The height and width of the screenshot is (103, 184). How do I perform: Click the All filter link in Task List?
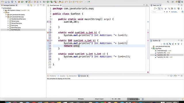point(167,12)
